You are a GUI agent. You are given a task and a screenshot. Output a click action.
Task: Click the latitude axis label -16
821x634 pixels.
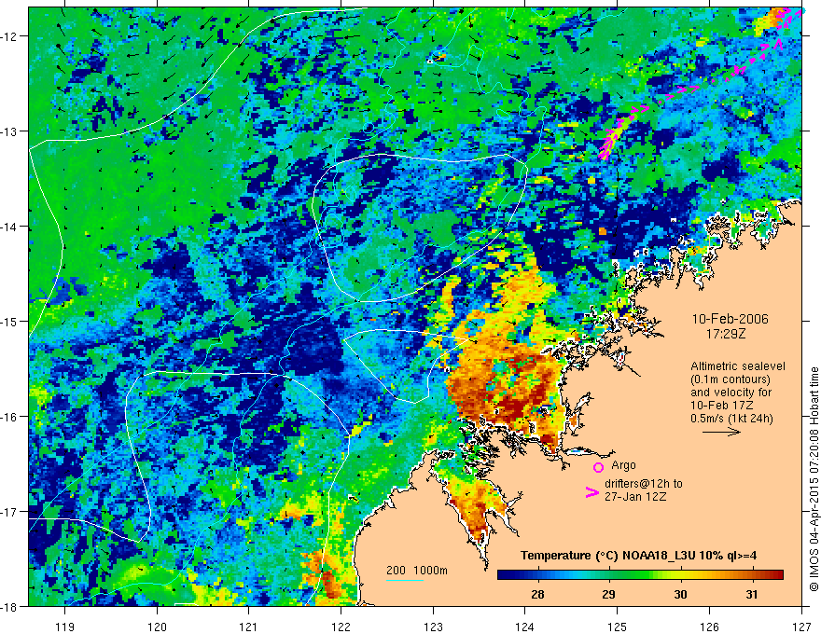coord(10,417)
